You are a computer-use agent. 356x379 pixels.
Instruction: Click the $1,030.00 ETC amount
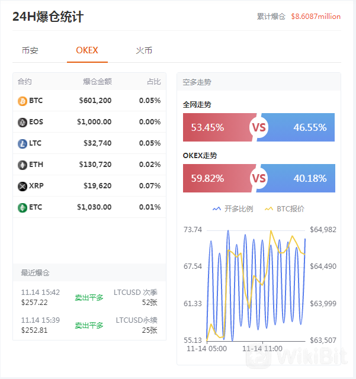[x=94, y=207]
